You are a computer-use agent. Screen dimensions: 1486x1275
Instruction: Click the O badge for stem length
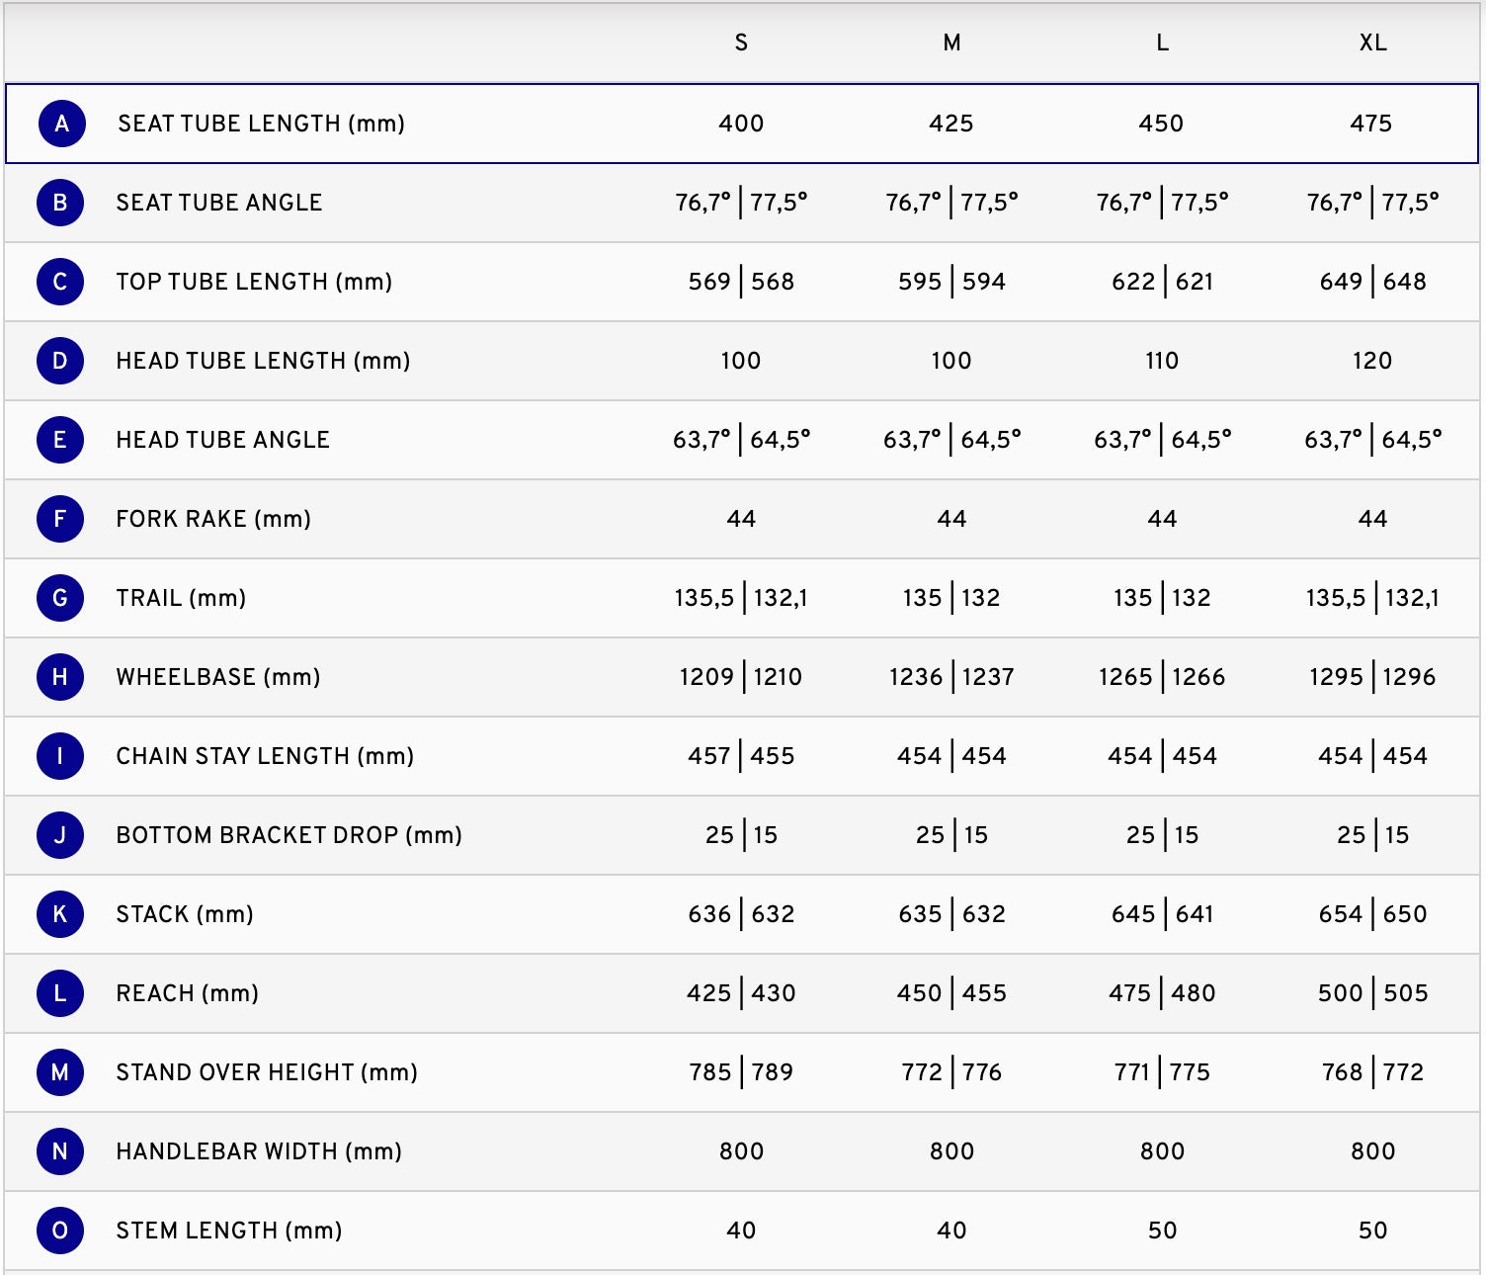60,1231
